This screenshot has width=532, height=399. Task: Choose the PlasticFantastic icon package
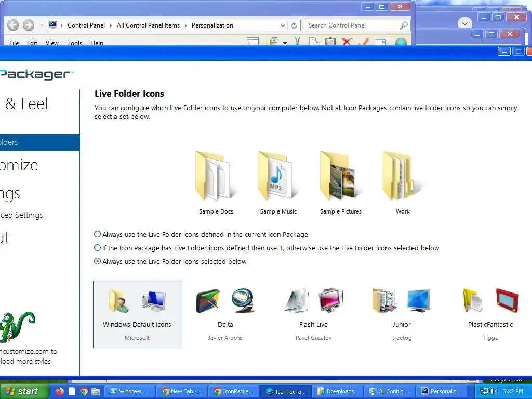(490, 314)
